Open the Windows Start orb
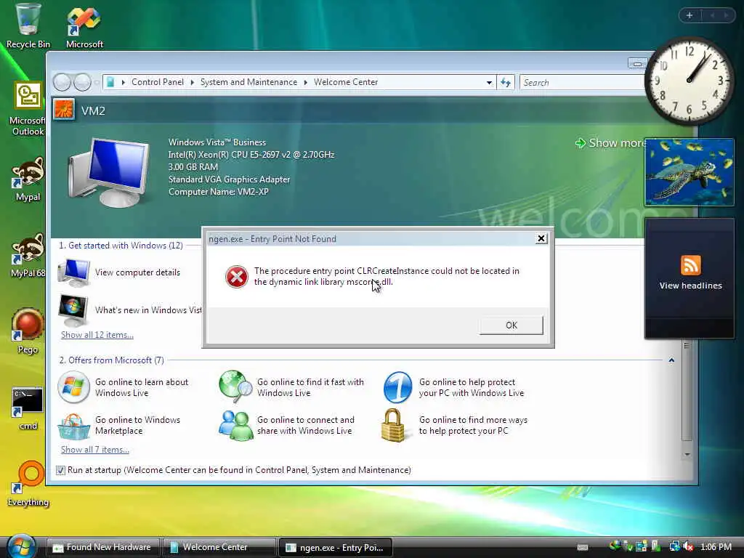Viewport: 744px width, 558px height. coord(21,546)
